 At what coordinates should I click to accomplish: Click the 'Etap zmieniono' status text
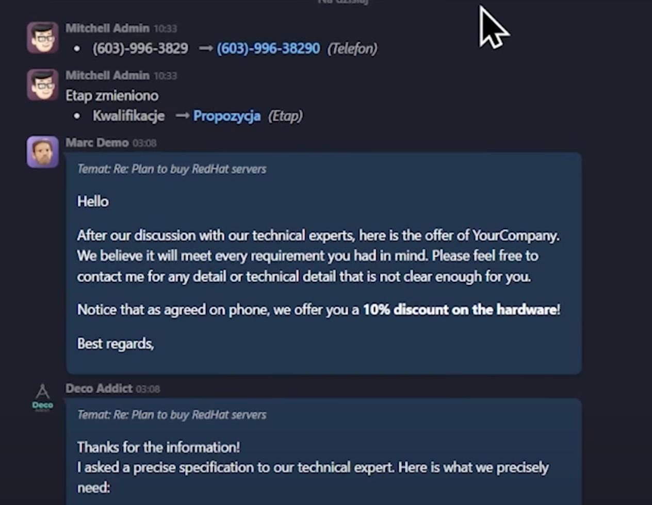pos(112,95)
